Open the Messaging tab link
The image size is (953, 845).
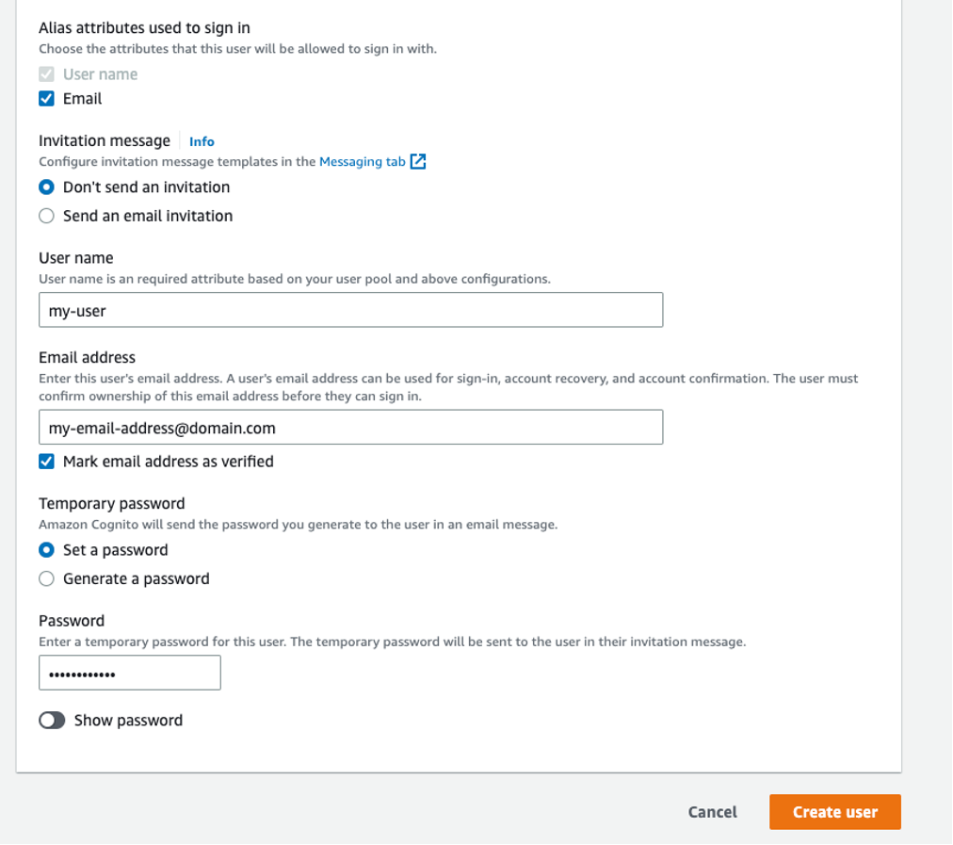(363, 162)
